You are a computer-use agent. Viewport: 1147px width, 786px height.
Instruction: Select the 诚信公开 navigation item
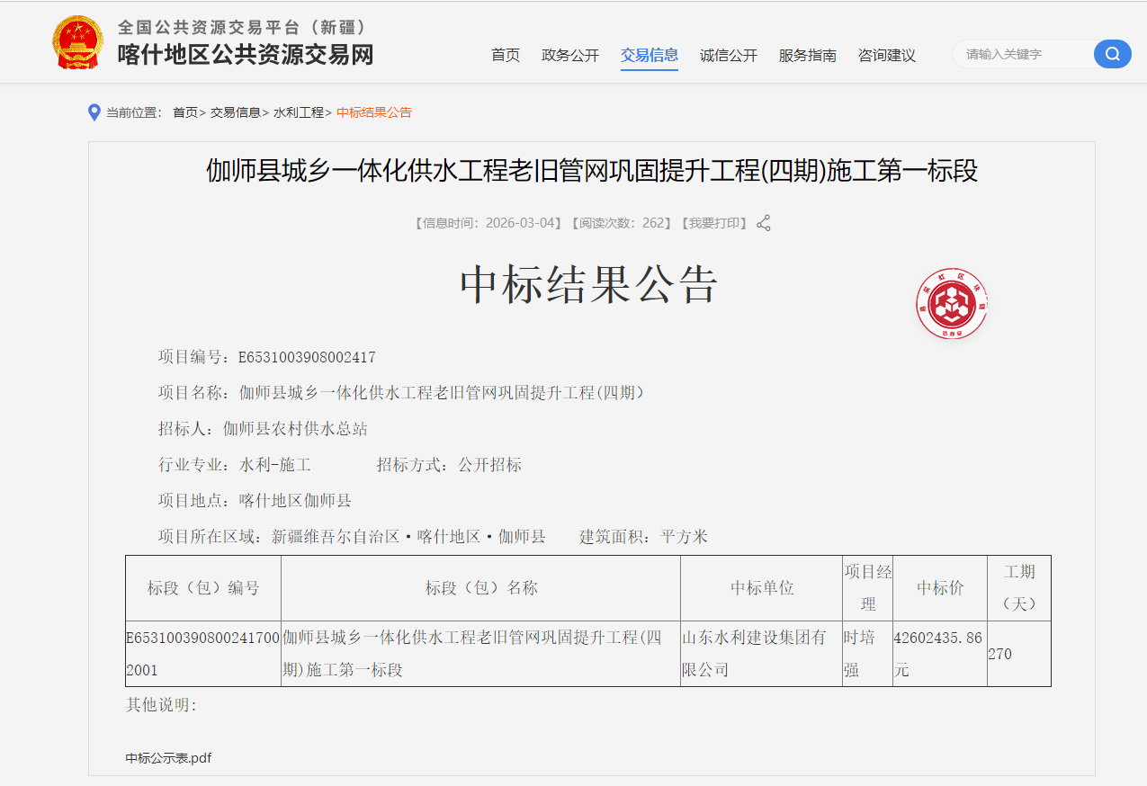coord(729,55)
